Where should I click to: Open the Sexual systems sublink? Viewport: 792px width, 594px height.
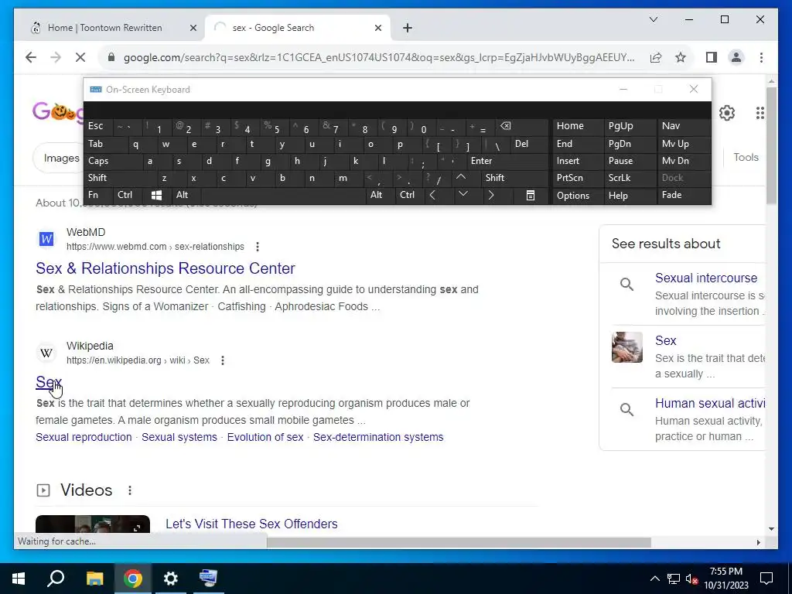pyautogui.click(x=179, y=437)
